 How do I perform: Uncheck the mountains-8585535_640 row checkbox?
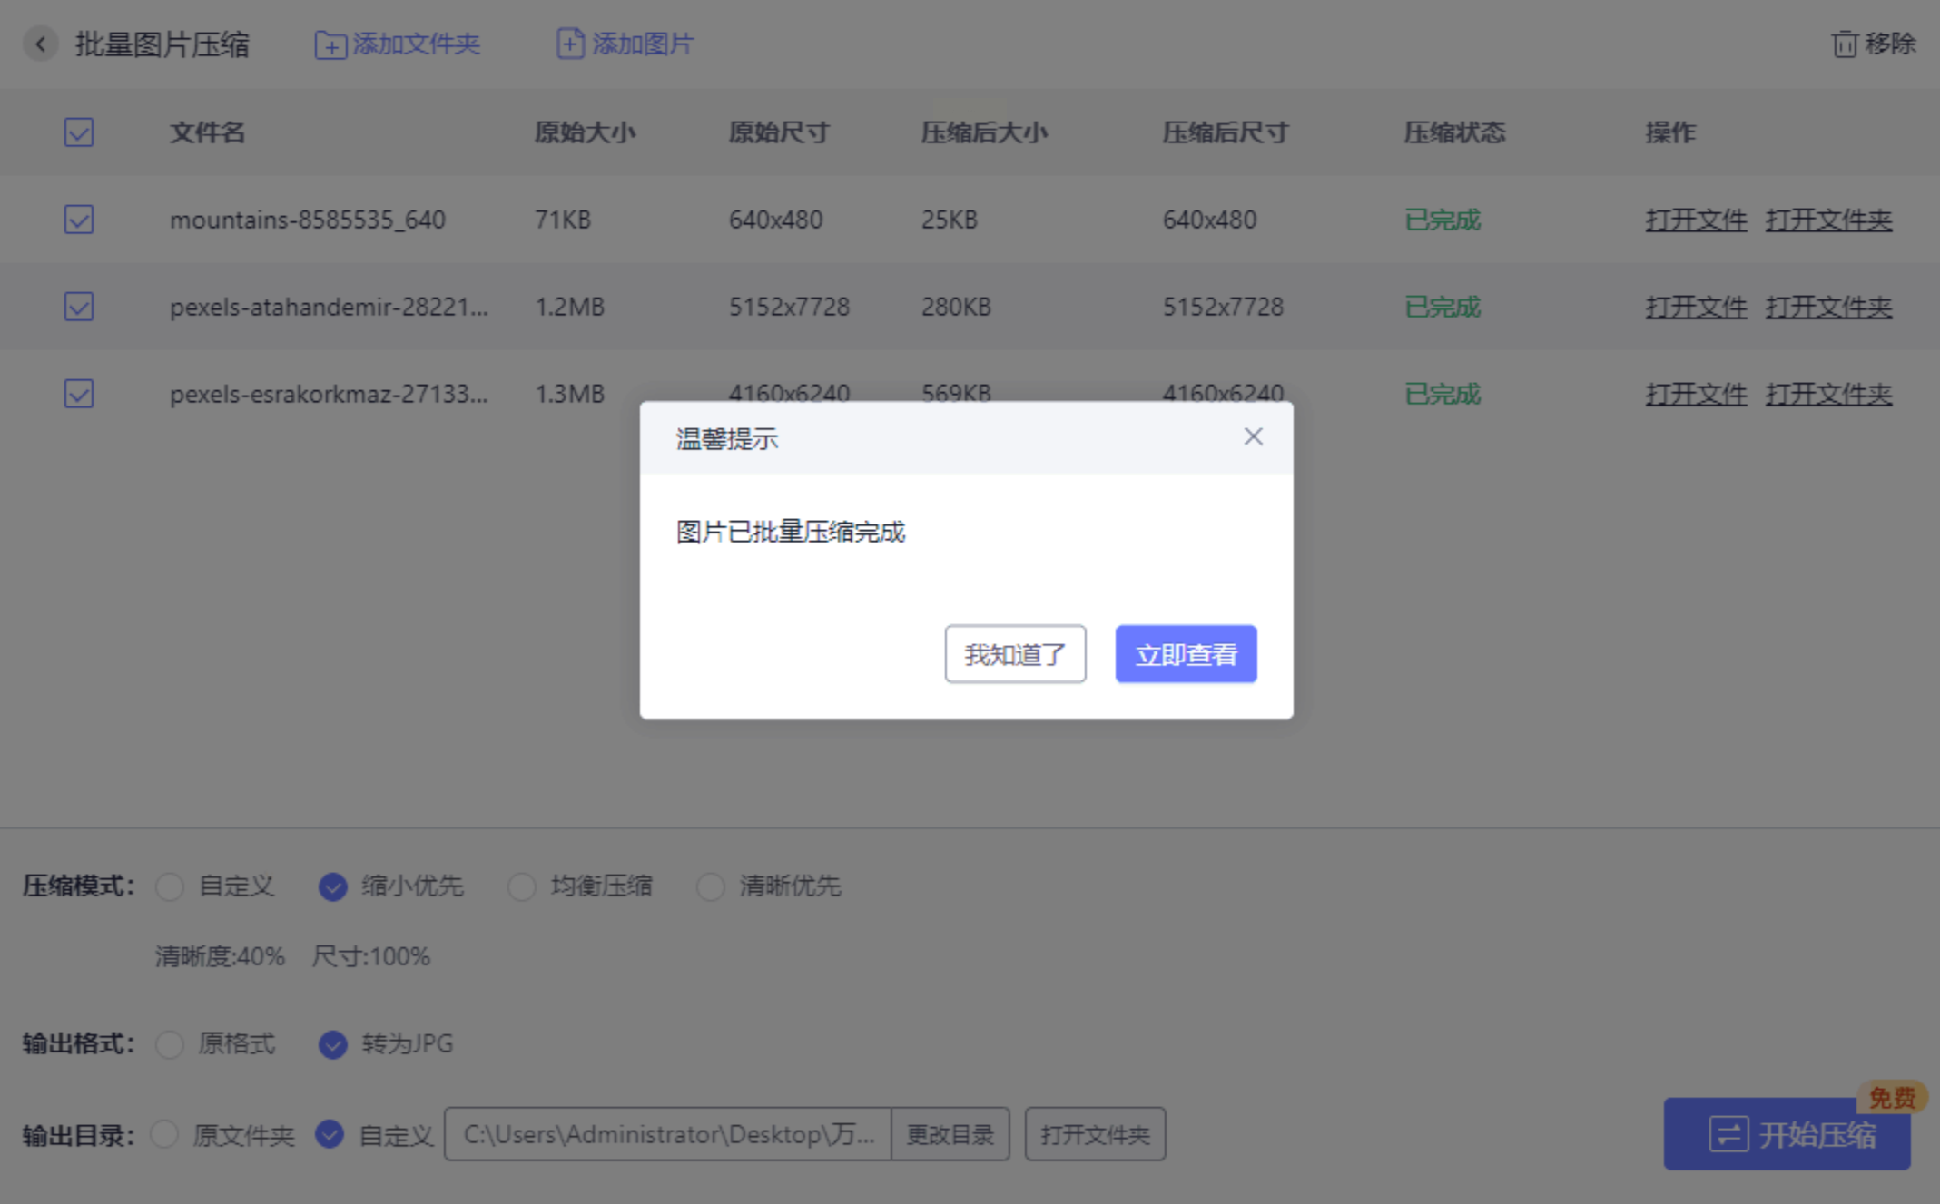(79, 220)
